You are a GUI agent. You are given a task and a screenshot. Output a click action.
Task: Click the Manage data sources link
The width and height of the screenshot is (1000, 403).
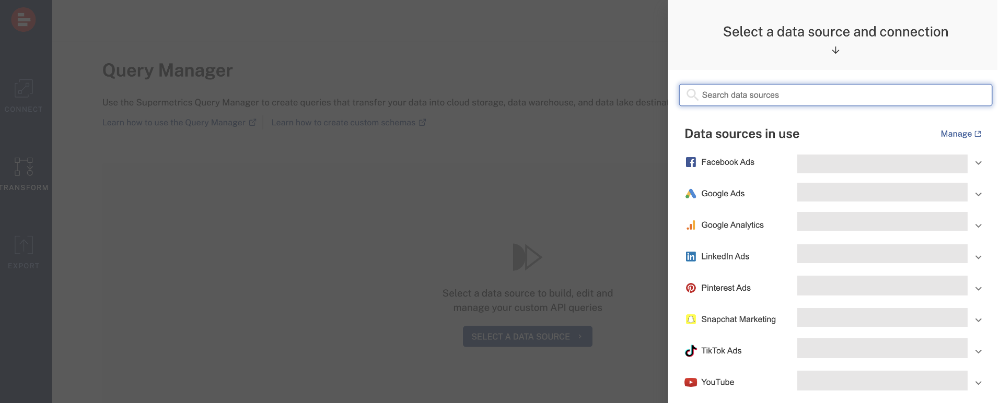[x=960, y=134]
